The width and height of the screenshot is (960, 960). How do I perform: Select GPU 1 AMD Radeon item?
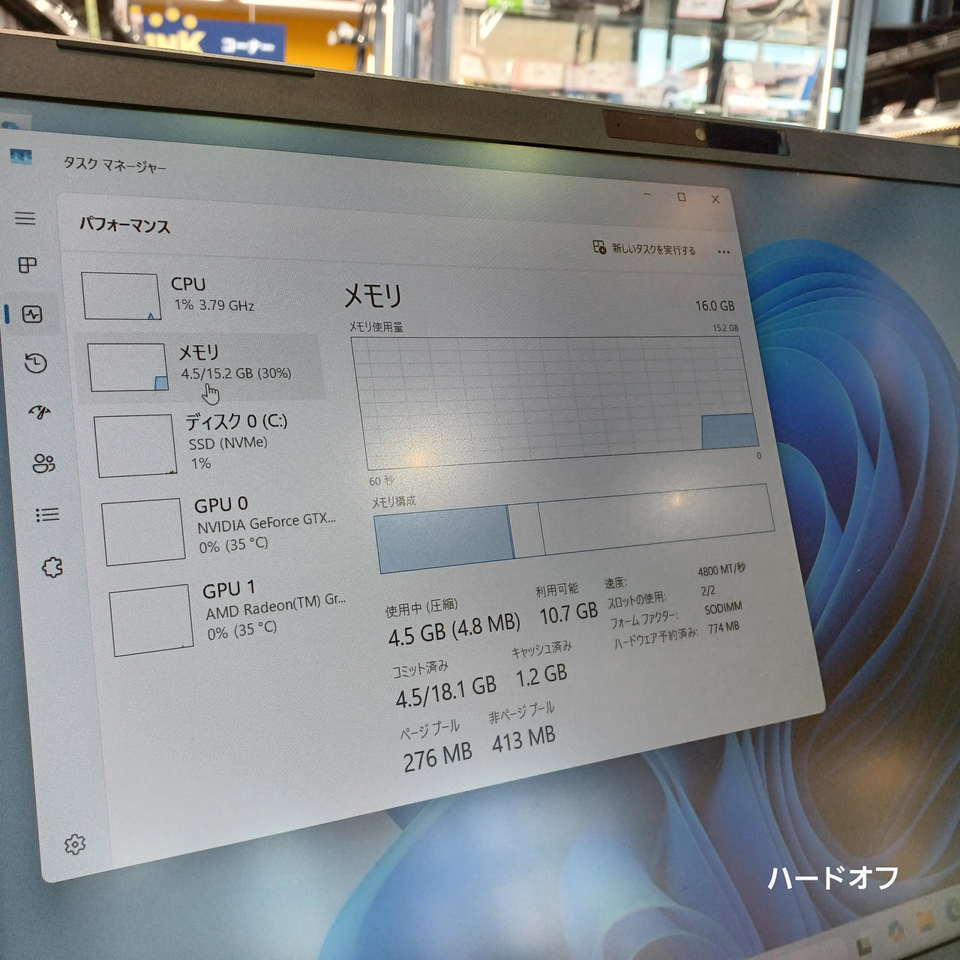[x=229, y=616]
